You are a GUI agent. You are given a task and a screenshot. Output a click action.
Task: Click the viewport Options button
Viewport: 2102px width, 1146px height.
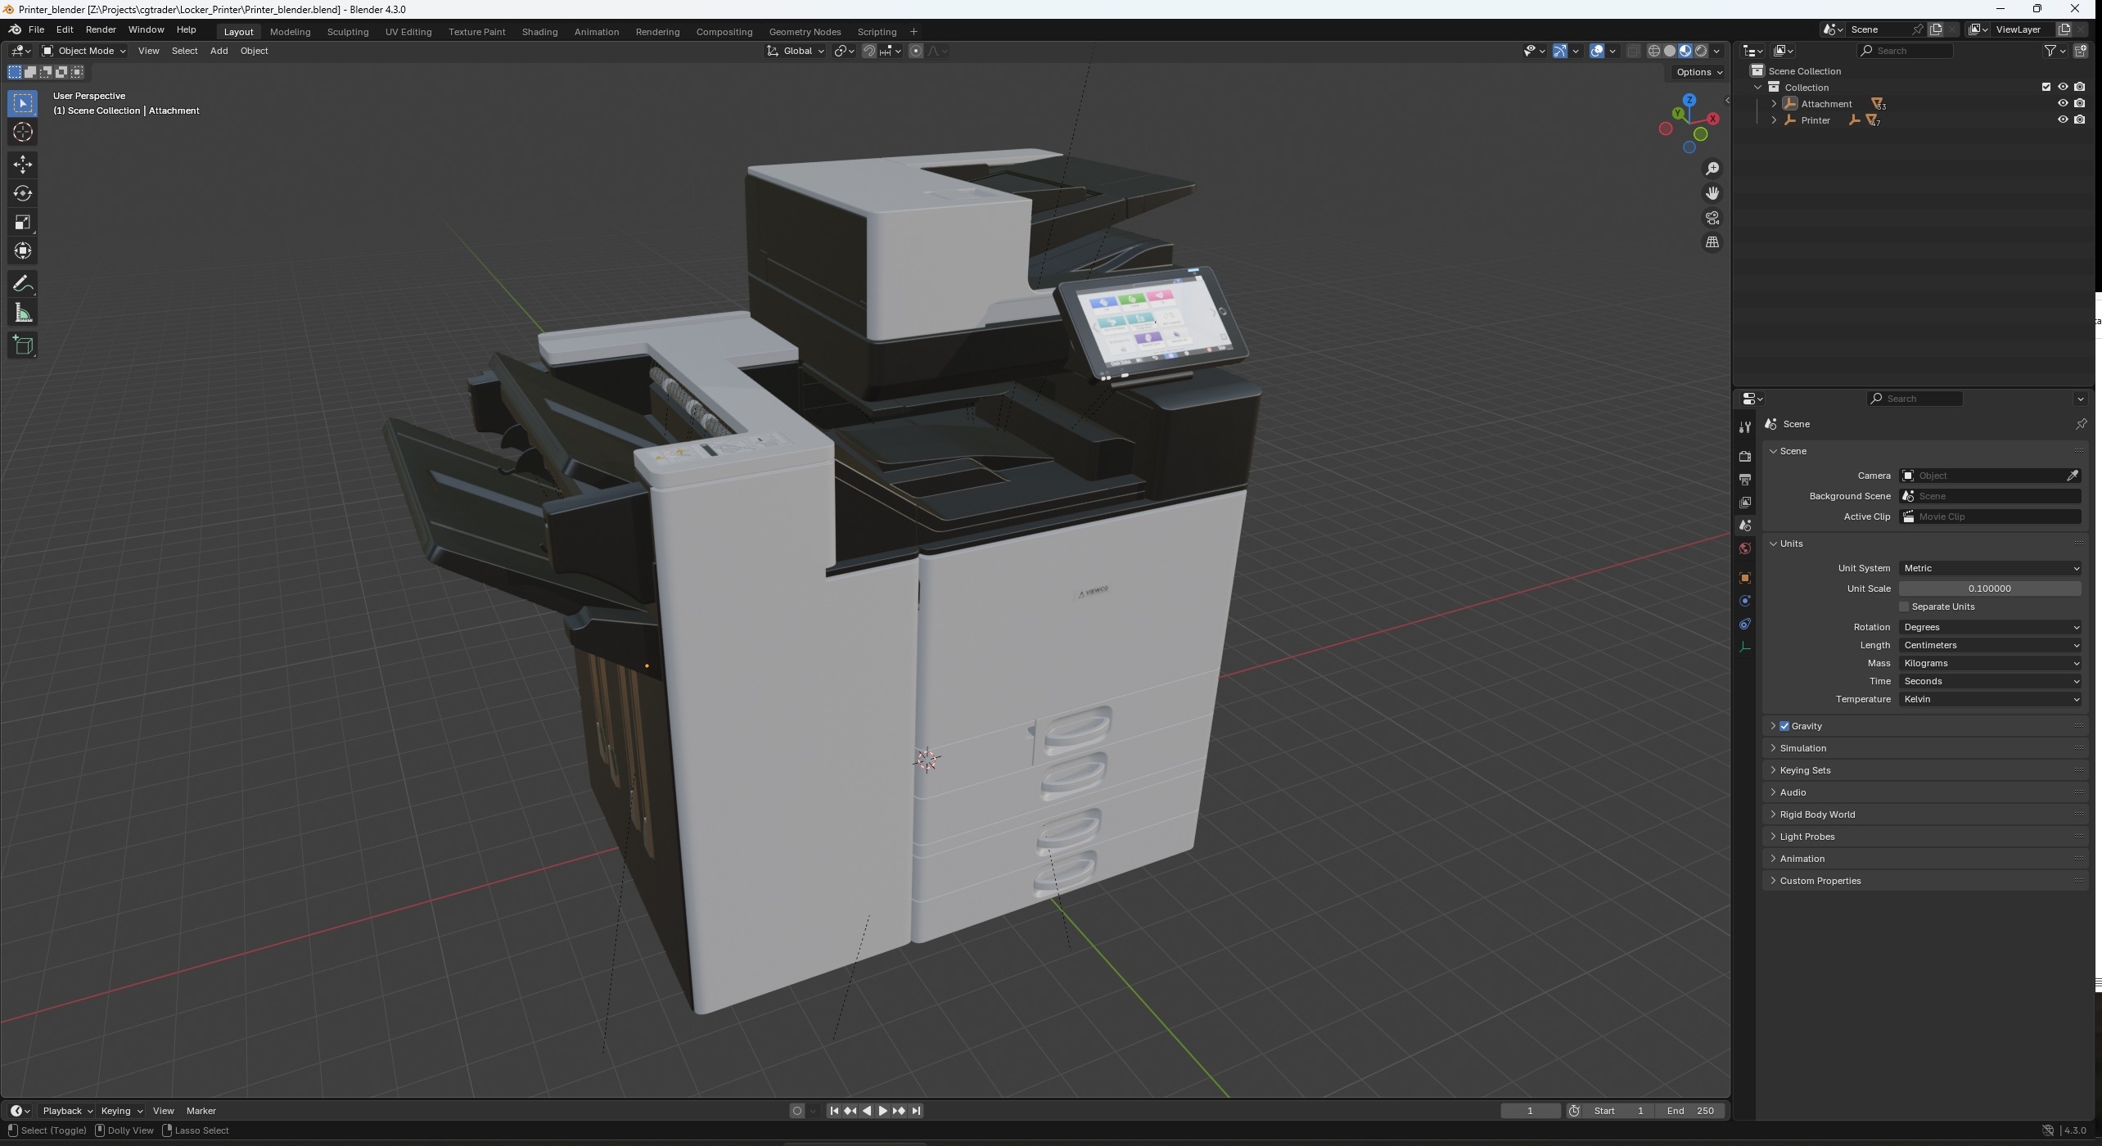[x=1698, y=72]
